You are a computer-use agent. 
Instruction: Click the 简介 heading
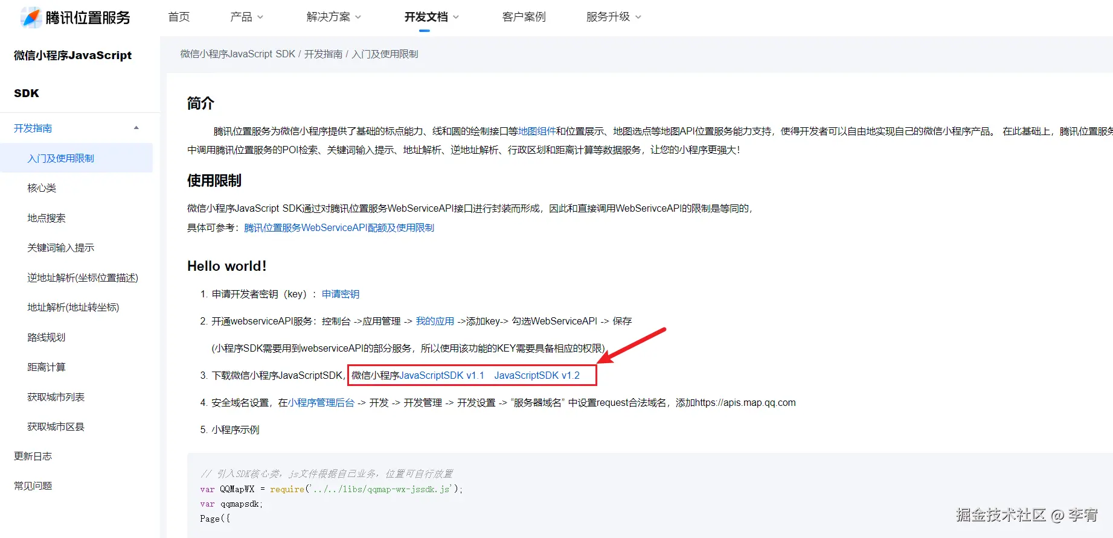[200, 103]
